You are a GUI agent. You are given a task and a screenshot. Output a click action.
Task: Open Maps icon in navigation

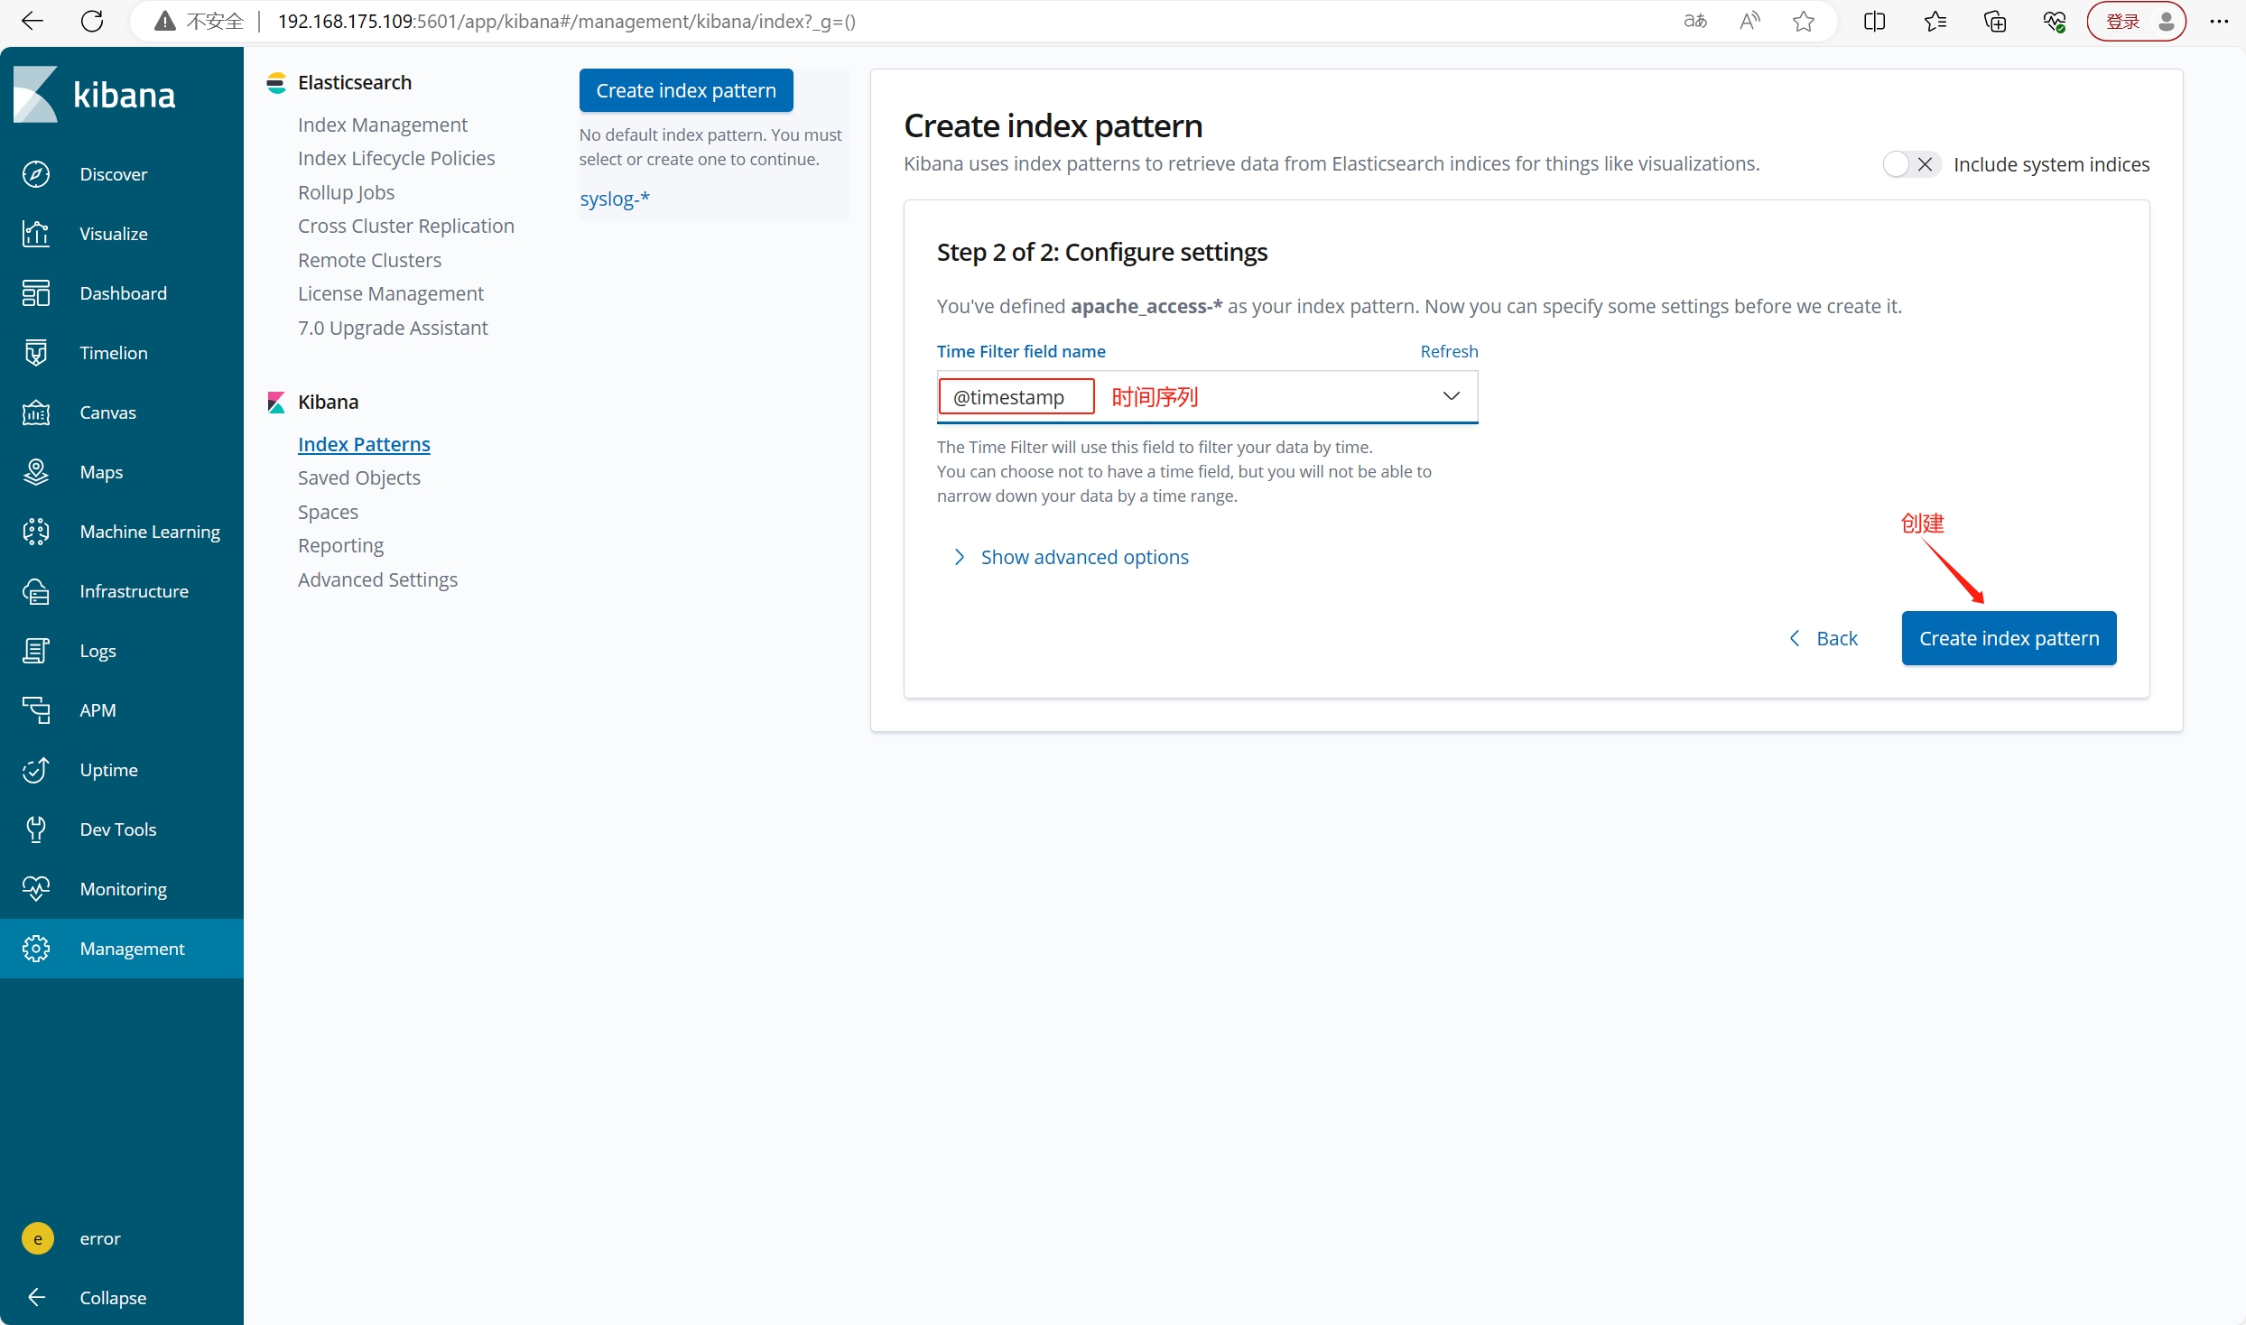[36, 472]
